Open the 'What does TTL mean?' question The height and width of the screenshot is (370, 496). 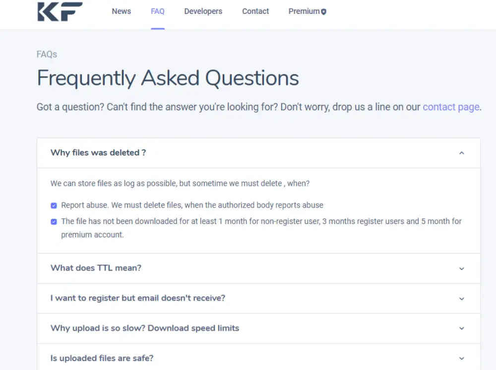point(96,268)
